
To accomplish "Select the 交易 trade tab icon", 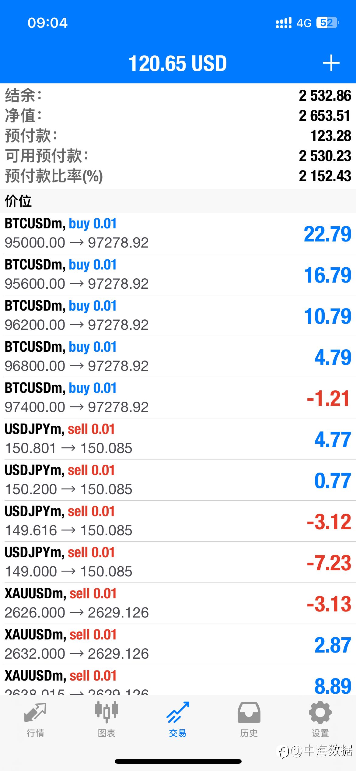I will click(178, 713).
